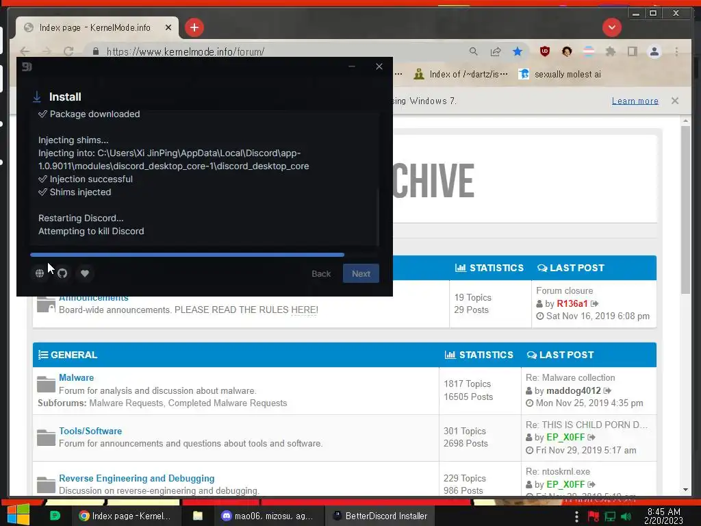Click the BetterDiscord logo in the installer title bar
701x526 pixels.
[27, 66]
